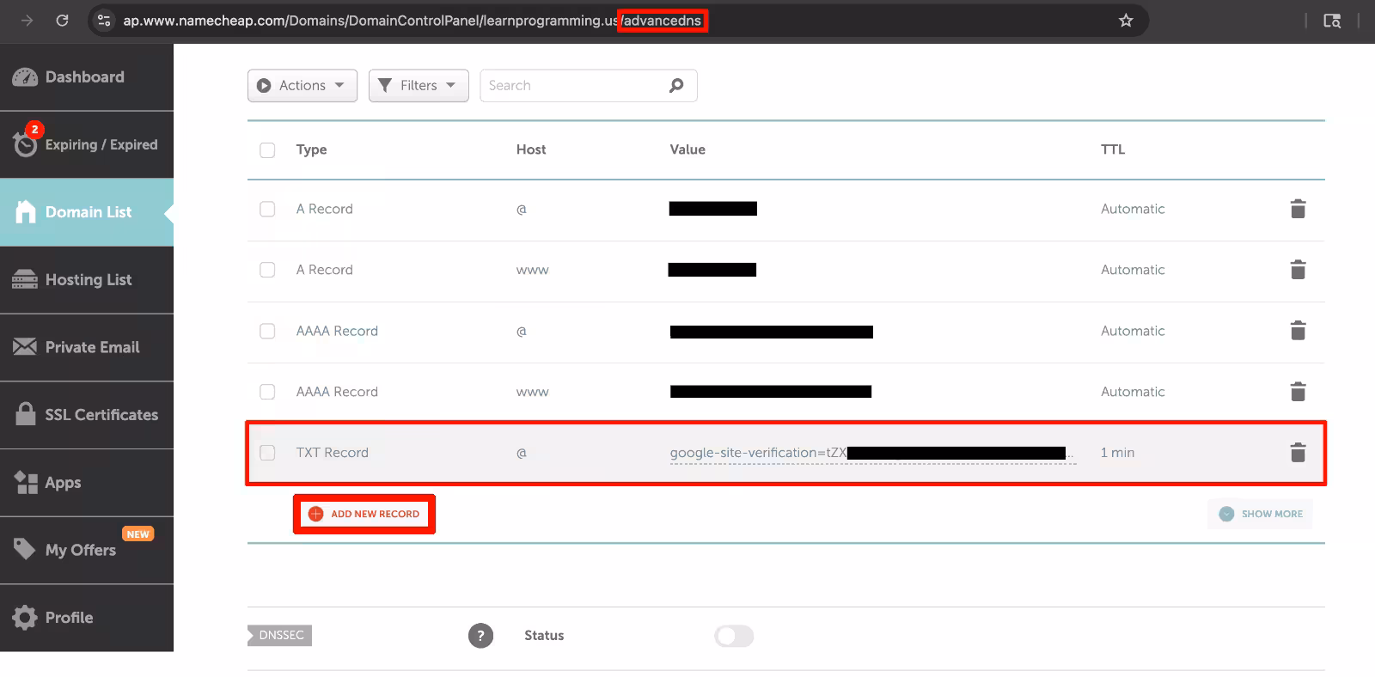Click the 1 min TTL value
This screenshot has height=677, width=1375.
click(x=1117, y=453)
